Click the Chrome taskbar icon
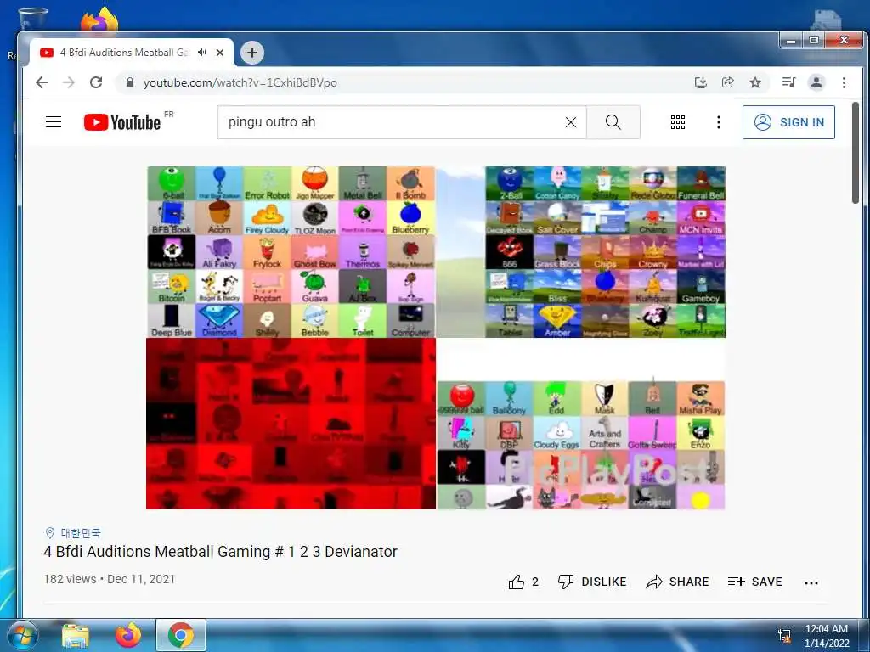 click(x=180, y=635)
